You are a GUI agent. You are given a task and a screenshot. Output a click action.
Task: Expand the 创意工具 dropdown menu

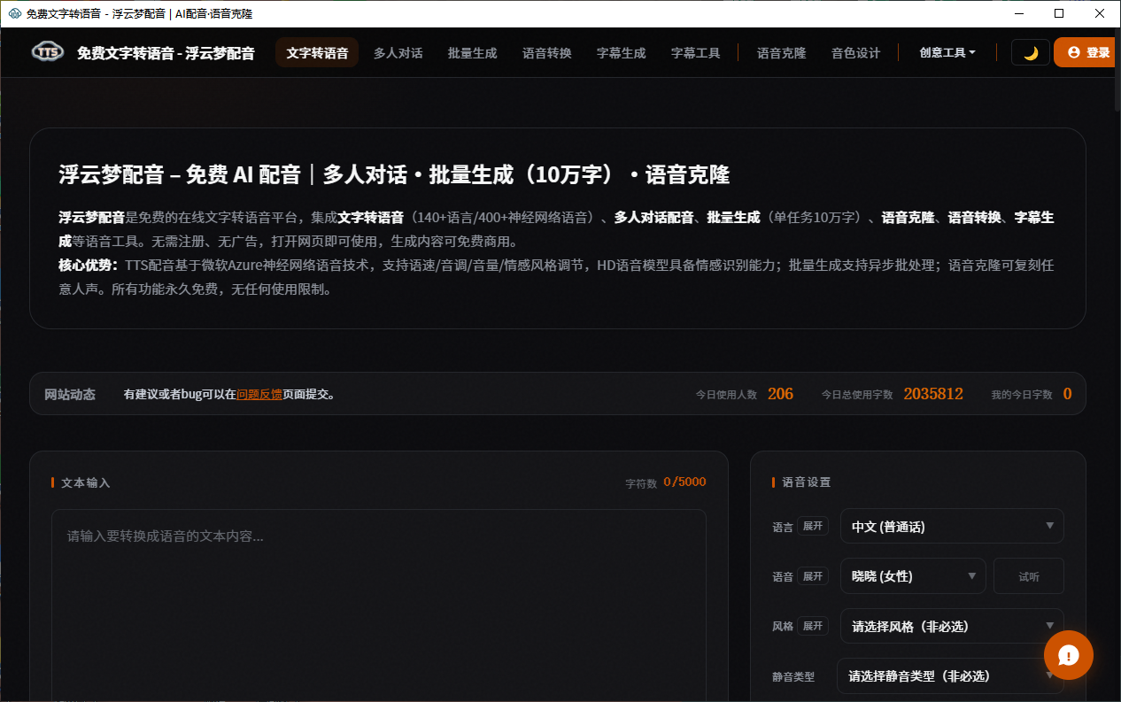947,52
